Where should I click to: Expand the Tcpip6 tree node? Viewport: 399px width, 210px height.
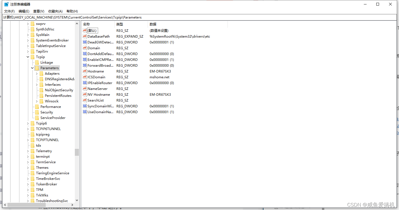pyautogui.click(x=28, y=123)
